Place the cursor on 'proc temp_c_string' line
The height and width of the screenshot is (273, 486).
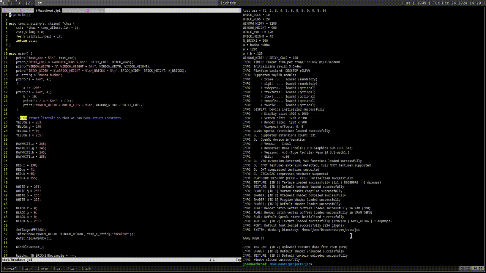click(x=42, y=24)
